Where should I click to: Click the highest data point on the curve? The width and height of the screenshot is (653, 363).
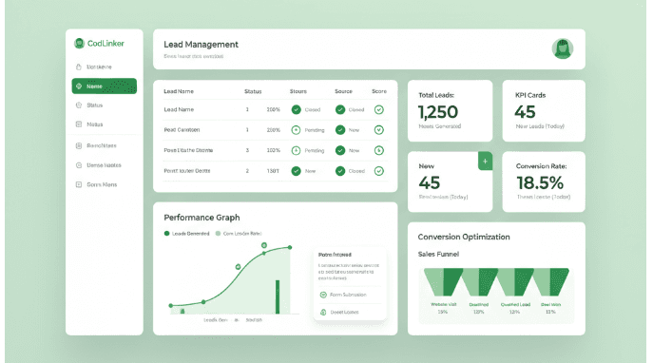pos(290,247)
